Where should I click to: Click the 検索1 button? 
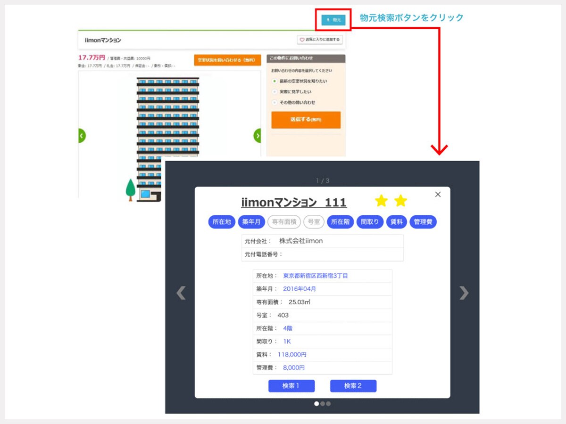[x=291, y=386]
